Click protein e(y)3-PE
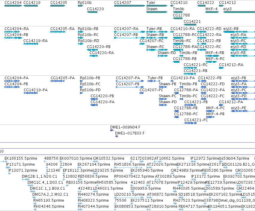Viewport: 255px width, 211px height. pos(239,108)
